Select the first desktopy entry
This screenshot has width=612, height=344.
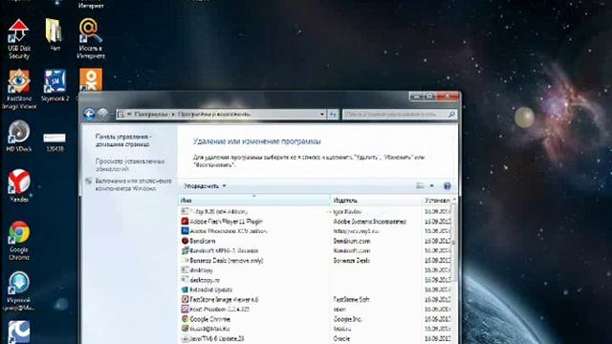tap(316, 270)
